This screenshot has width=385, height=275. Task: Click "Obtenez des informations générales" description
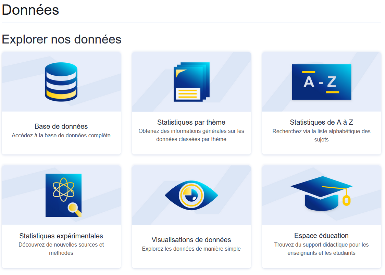coord(191,135)
